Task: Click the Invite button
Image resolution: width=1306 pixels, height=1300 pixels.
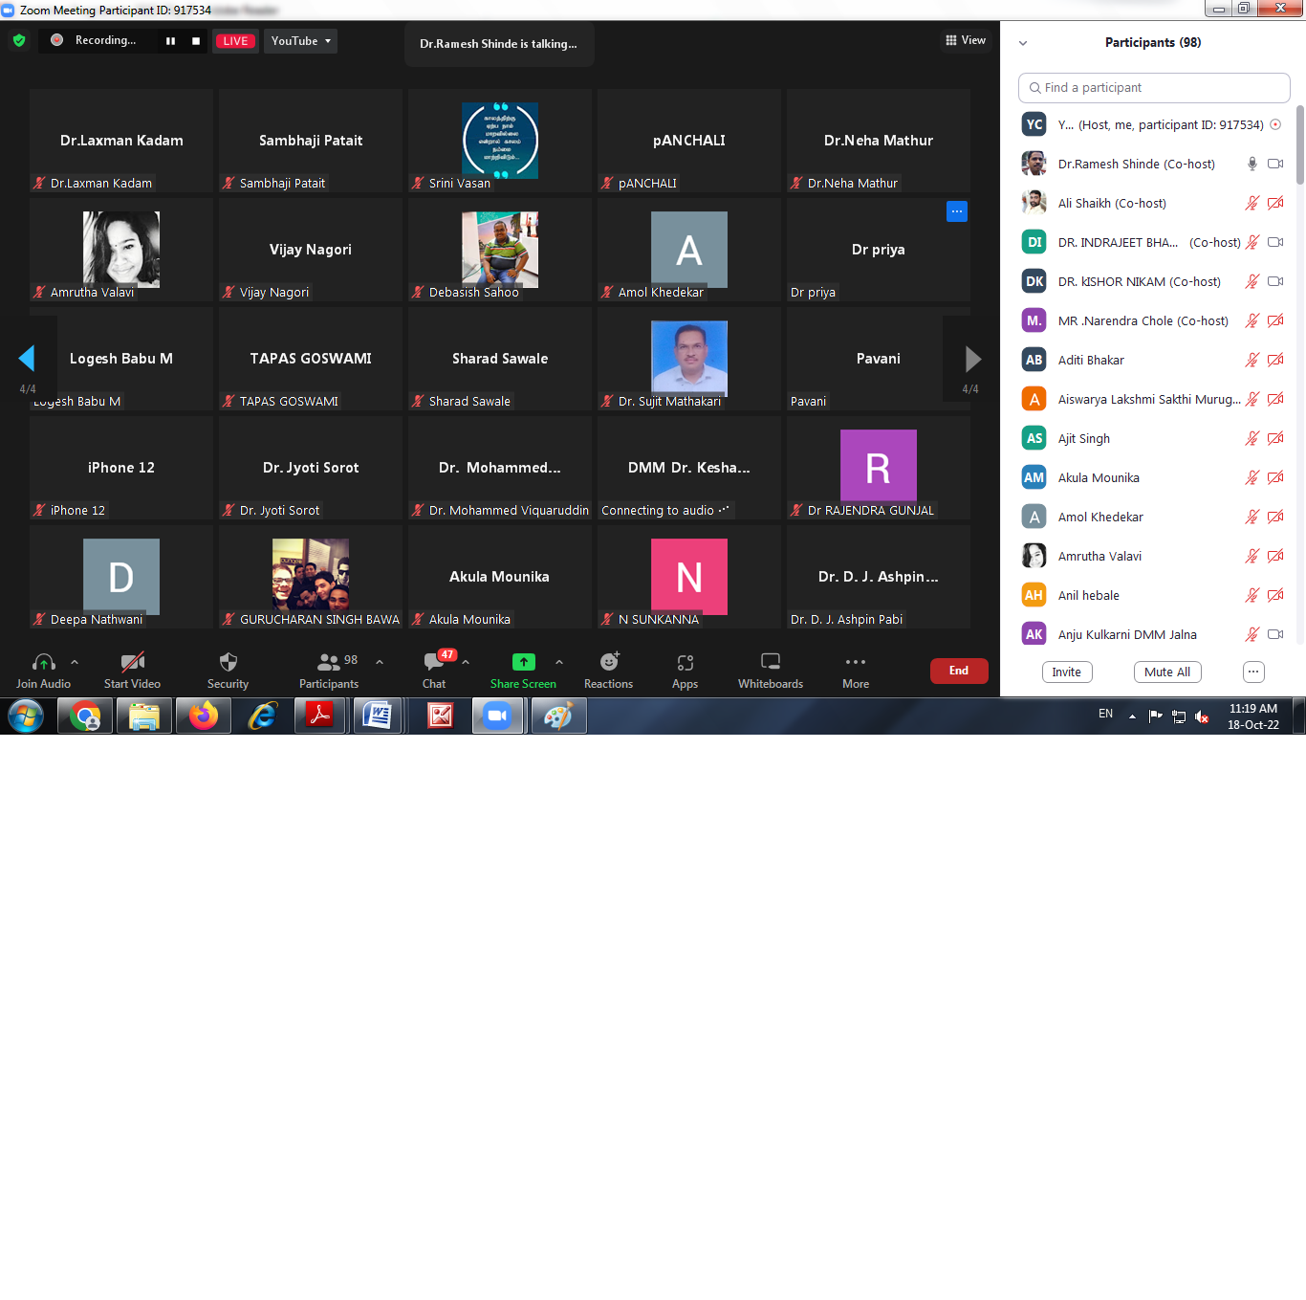Action: point(1067,672)
